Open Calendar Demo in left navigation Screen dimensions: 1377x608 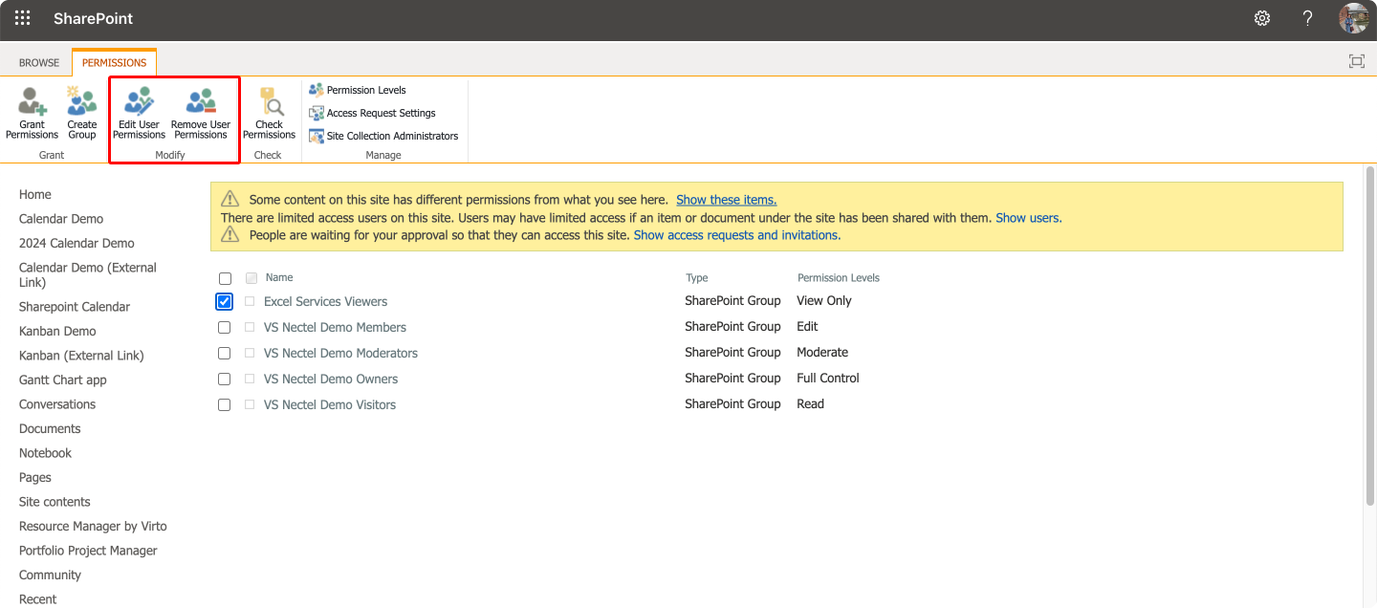(x=61, y=219)
